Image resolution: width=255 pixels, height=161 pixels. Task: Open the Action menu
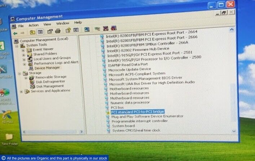34,25
